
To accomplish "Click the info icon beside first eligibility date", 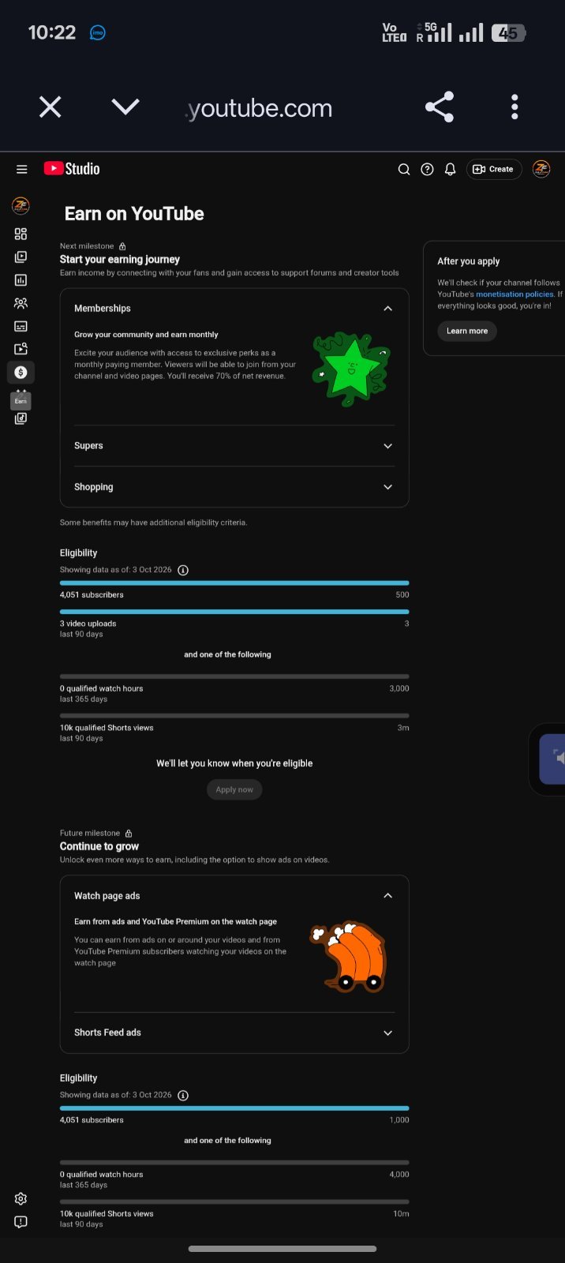I will coord(183,570).
